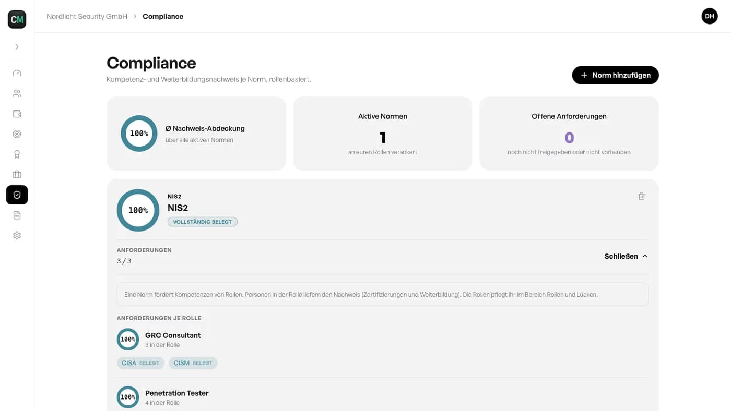Click the Offene Anforderungen card
The image size is (731, 411).
(569, 134)
